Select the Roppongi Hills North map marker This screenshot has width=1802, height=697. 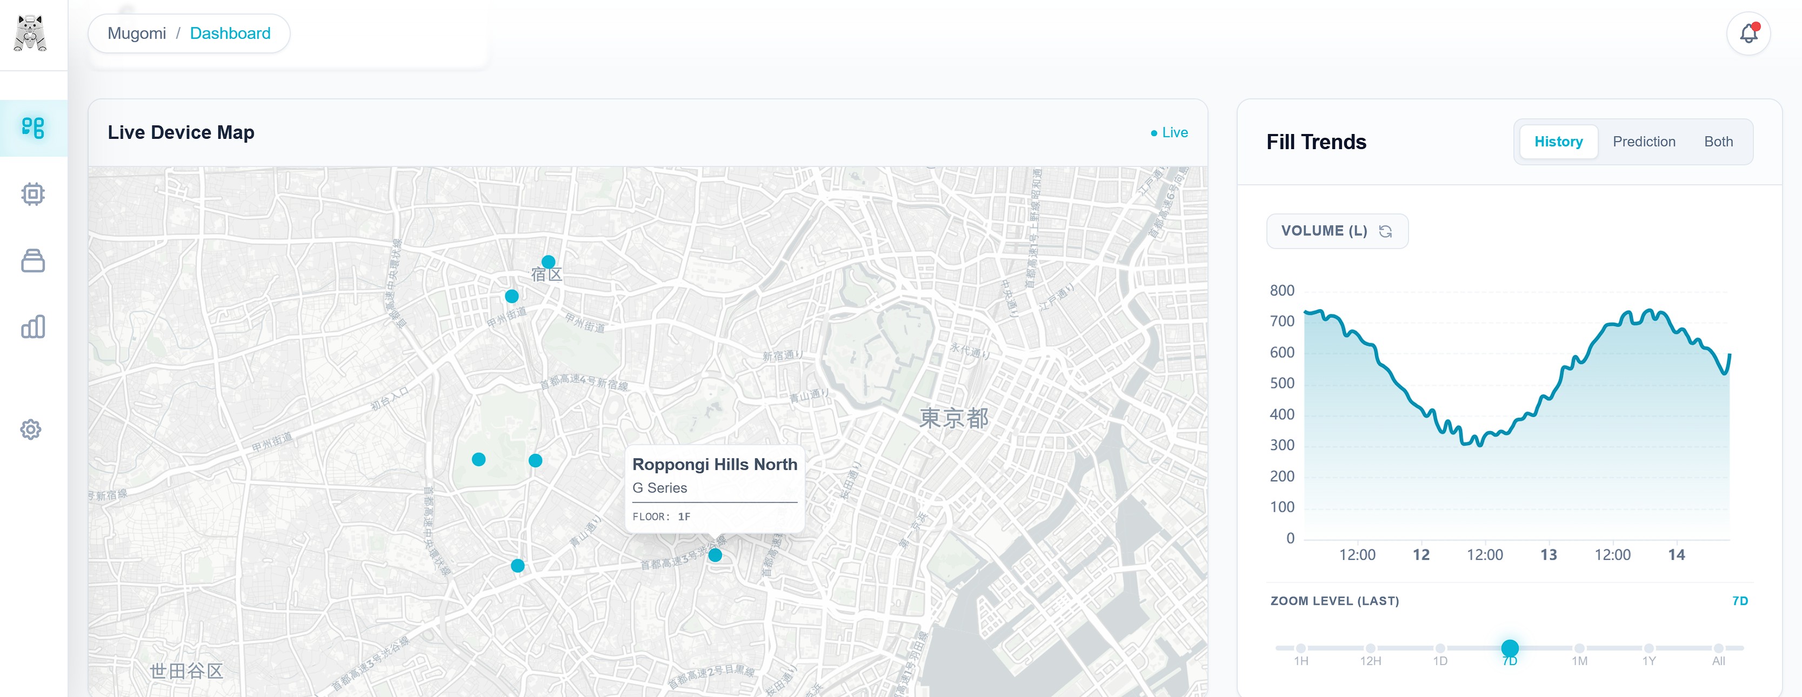[715, 556]
